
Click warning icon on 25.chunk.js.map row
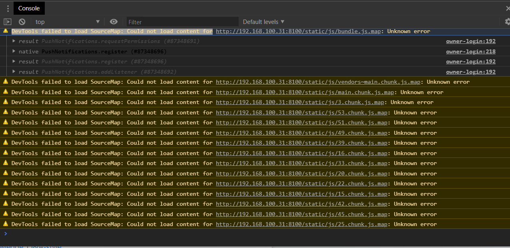6,224
